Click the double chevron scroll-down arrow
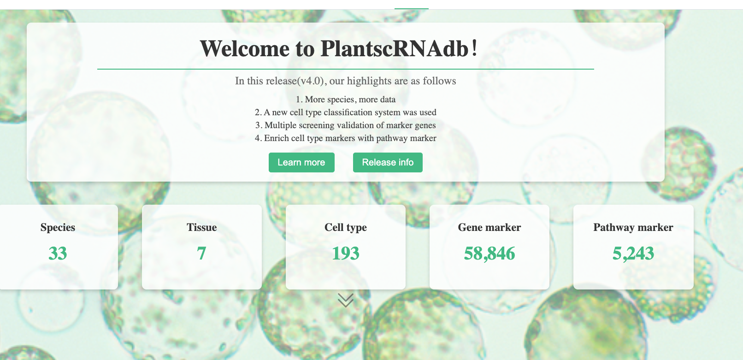743x360 pixels. tap(345, 300)
